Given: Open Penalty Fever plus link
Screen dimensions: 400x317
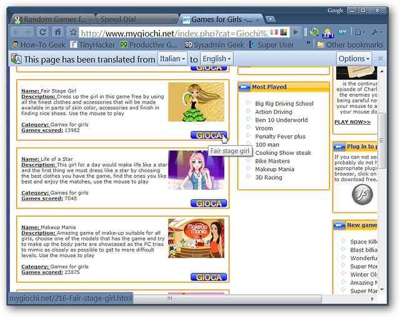Looking at the screenshot, I should click(x=280, y=137).
